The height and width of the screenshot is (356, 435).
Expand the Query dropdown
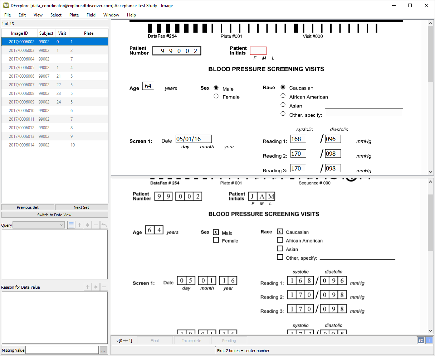point(62,225)
